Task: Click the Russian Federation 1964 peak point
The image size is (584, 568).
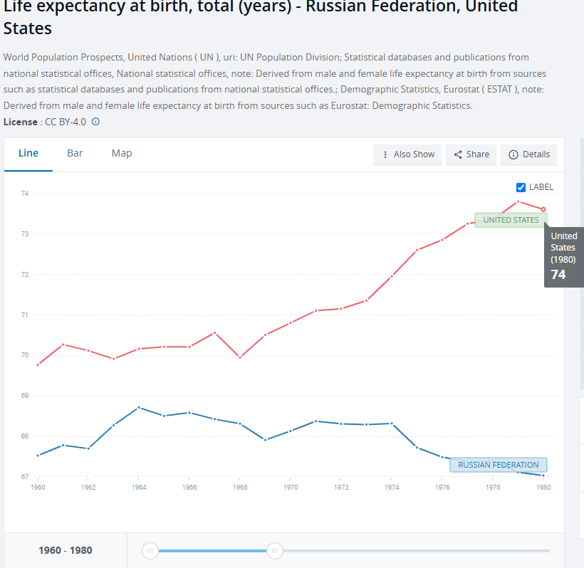Action: 139,407
